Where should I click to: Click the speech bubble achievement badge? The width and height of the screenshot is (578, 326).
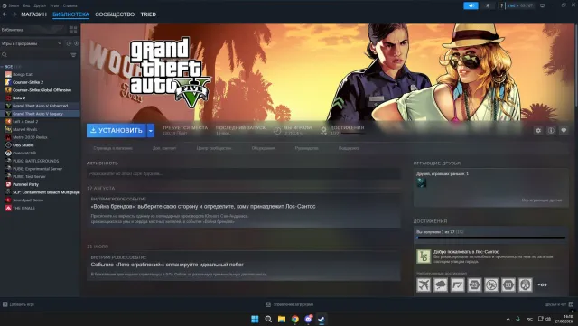click(x=441, y=284)
